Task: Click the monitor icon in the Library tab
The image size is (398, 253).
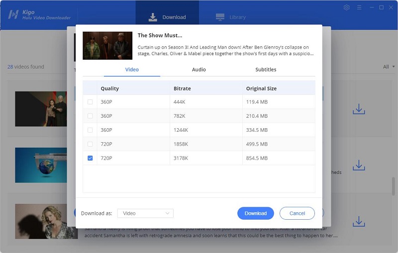Action: click(220, 17)
